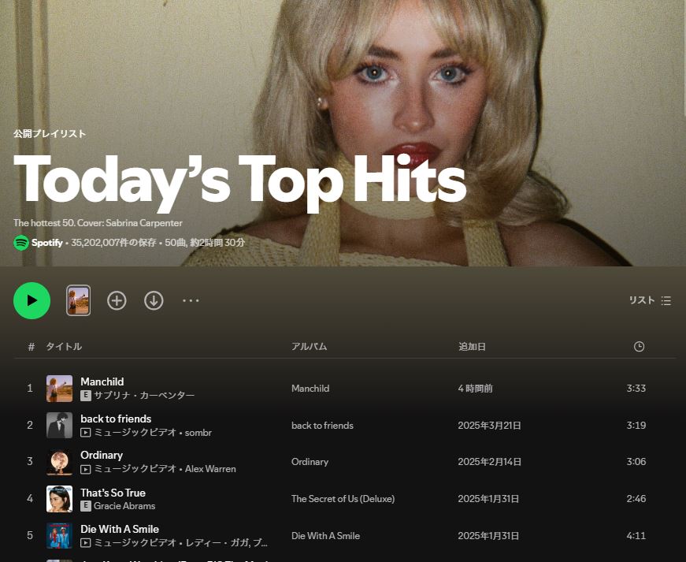Click the アルバム column header
Screen dimensions: 686x562
click(x=309, y=347)
